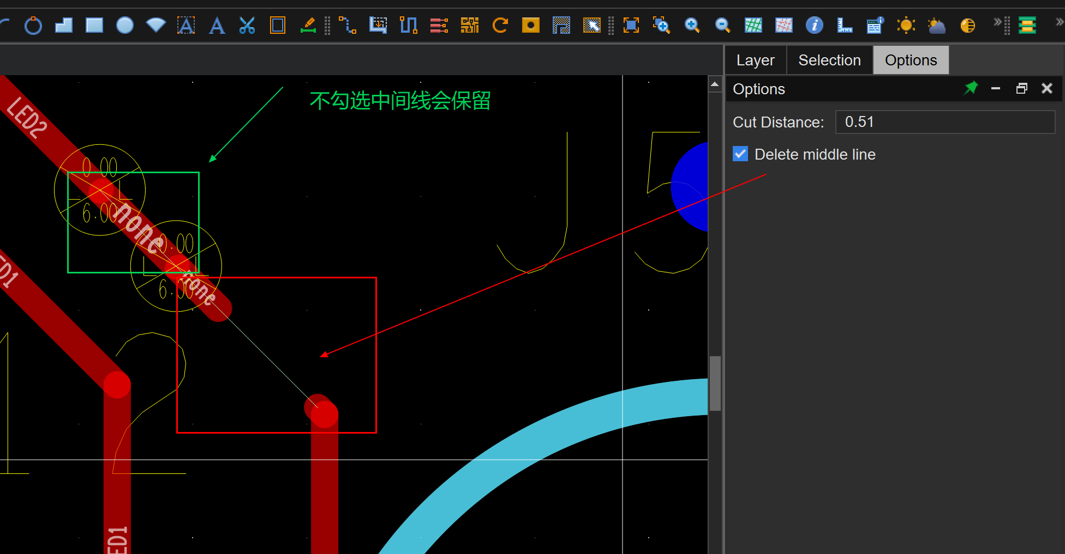This screenshot has height=554, width=1065.
Task: Select the measure ruler tool
Action: pos(845,25)
